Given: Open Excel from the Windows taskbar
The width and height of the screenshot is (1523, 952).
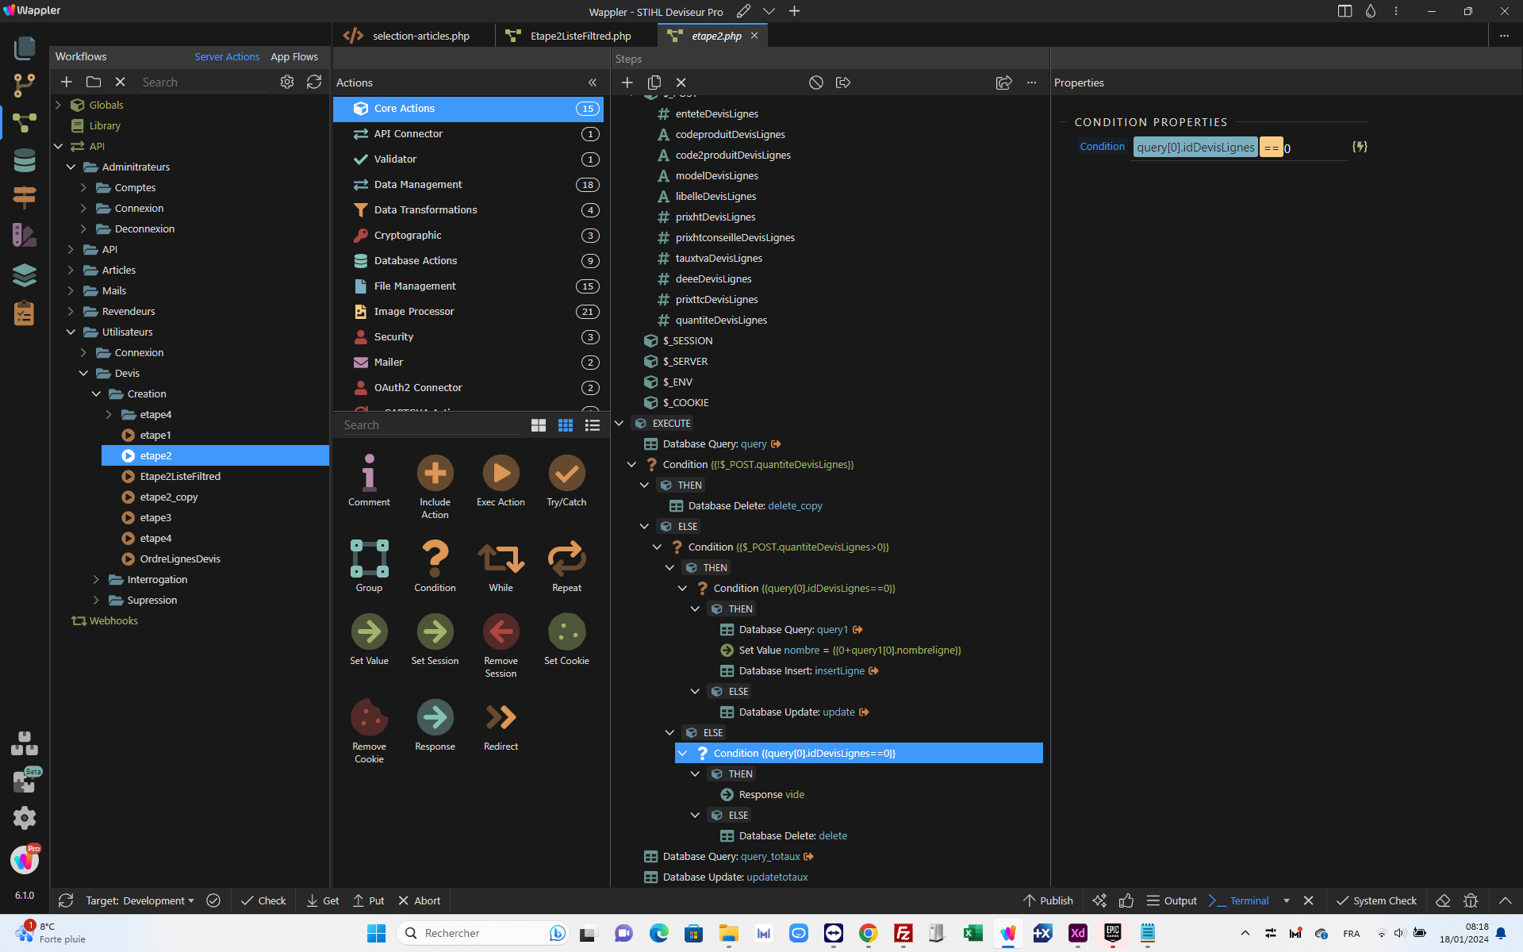Looking at the screenshot, I should point(972,933).
